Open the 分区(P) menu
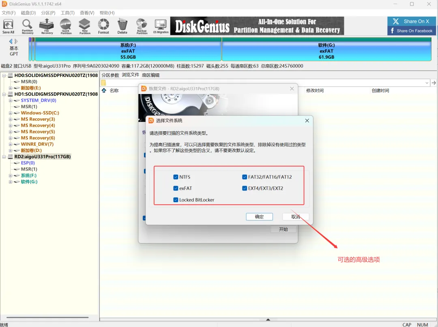This screenshot has width=438, height=327. (x=48, y=13)
